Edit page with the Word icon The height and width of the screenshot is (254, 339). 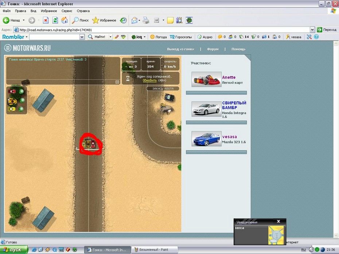point(156,20)
